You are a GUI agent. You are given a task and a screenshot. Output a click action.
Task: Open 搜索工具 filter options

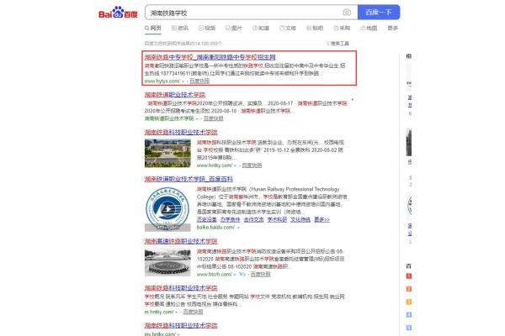coord(338,44)
